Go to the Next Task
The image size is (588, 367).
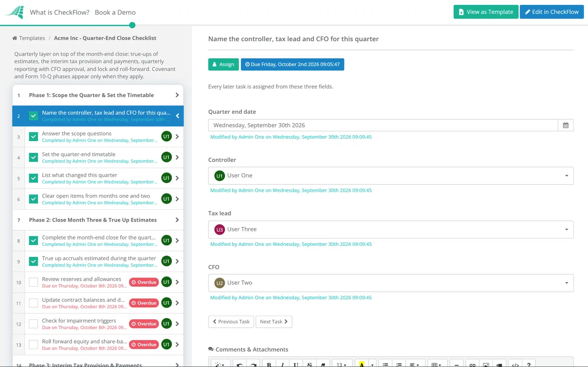(x=274, y=322)
